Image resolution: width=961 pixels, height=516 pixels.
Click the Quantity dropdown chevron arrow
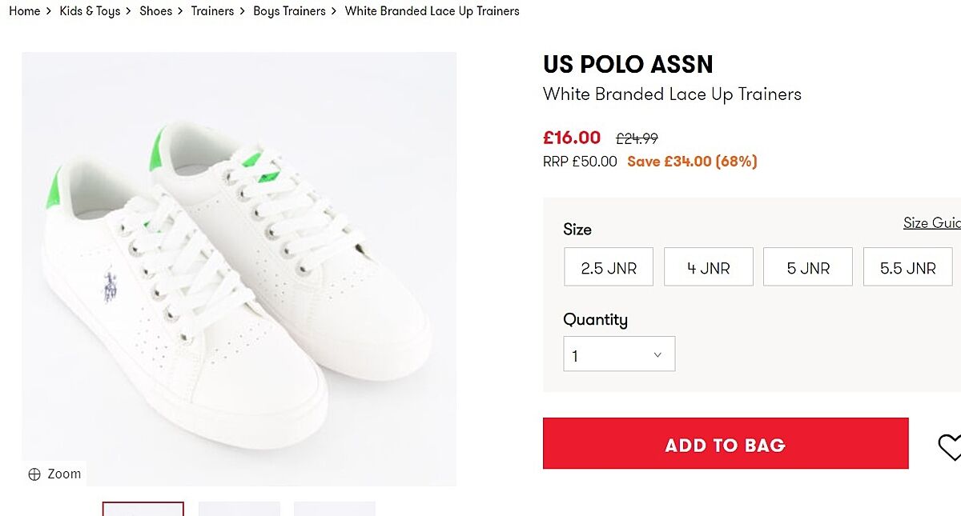point(657,355)
